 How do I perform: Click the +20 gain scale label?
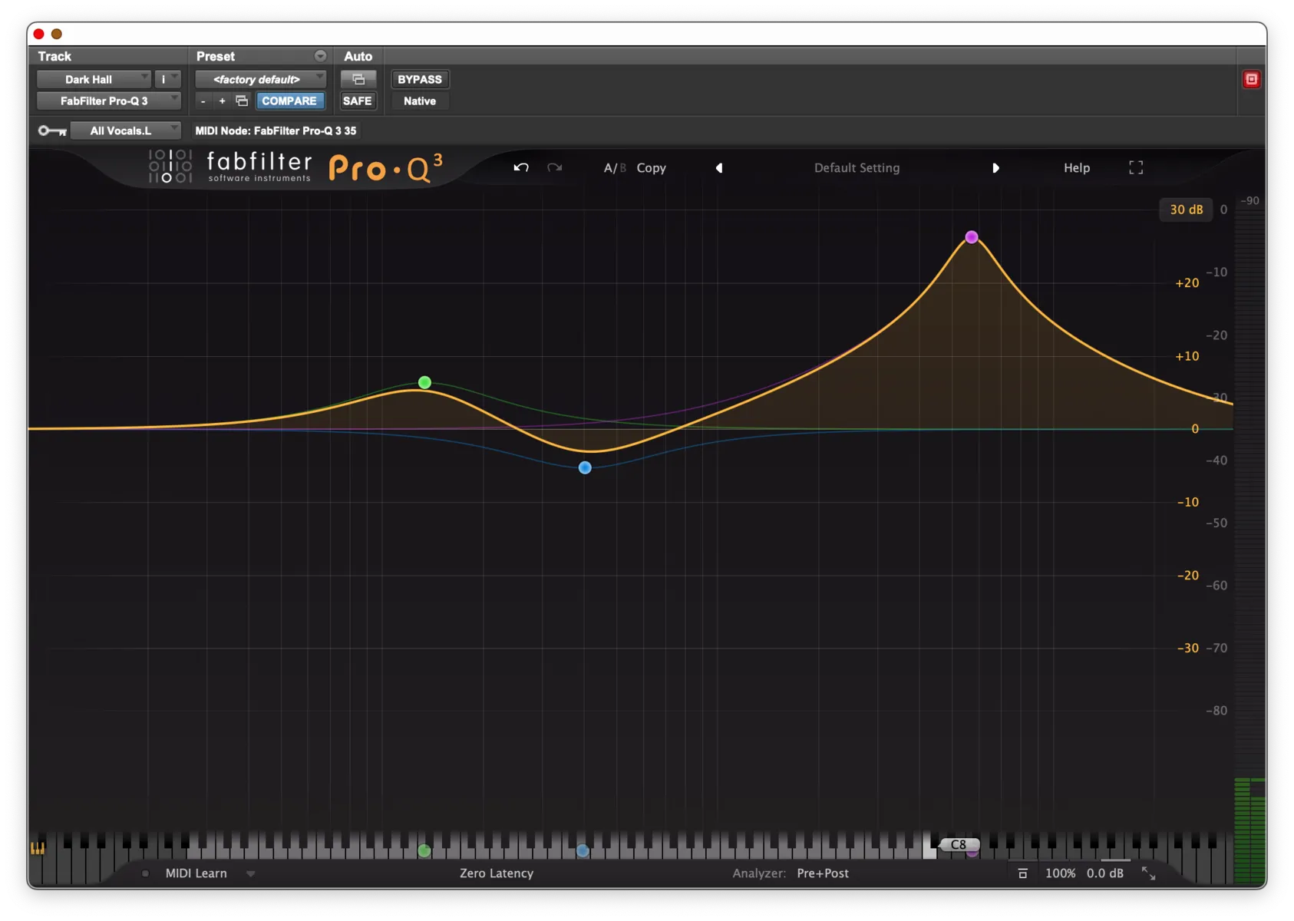tap(1187, 283)
